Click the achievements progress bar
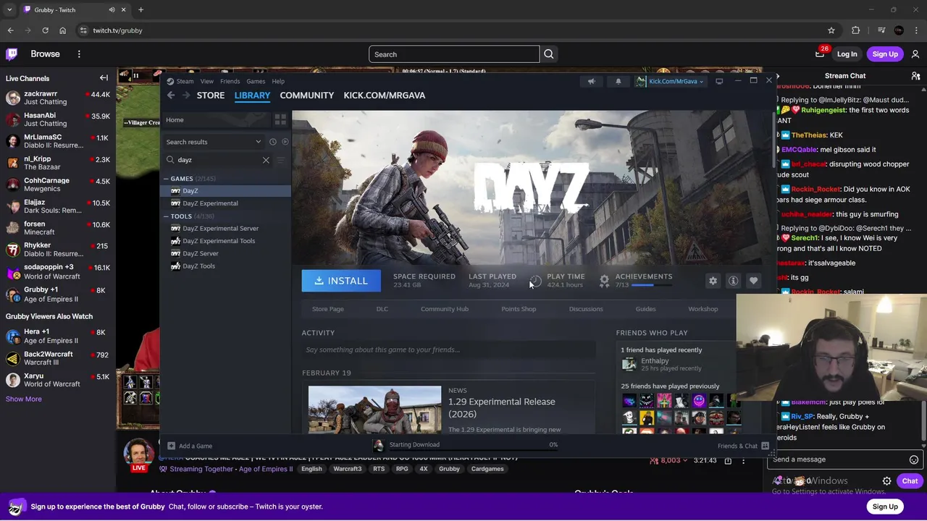927x521 pixels. (651, 285)
